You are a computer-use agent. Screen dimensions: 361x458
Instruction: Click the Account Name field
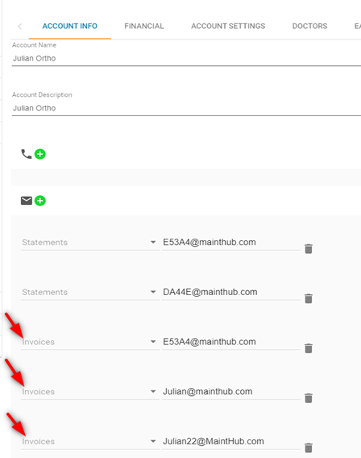[x=186, y=58]
